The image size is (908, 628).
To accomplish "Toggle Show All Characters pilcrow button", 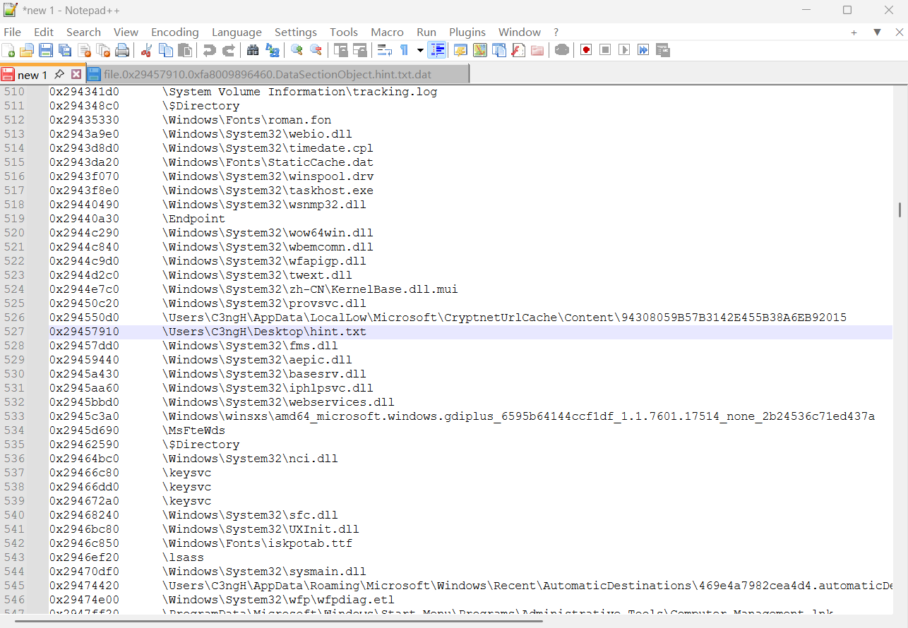I will [404, 50].
